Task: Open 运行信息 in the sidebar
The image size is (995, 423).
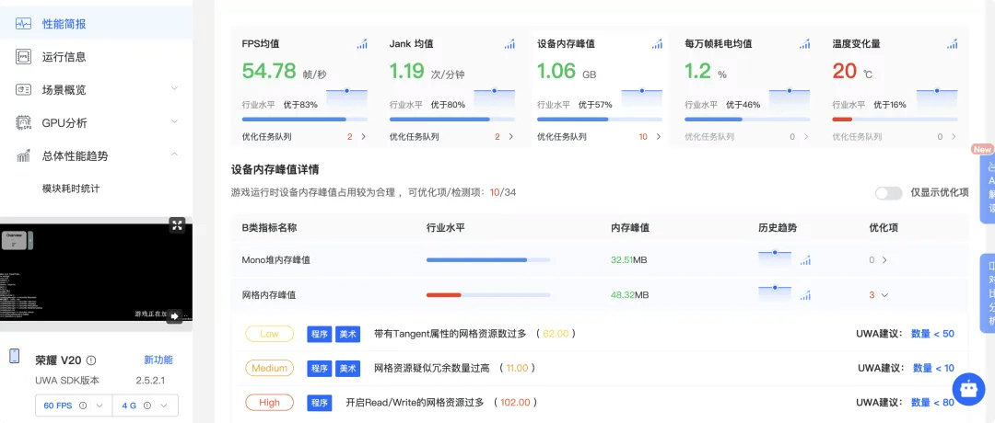Action: point(64,57)
